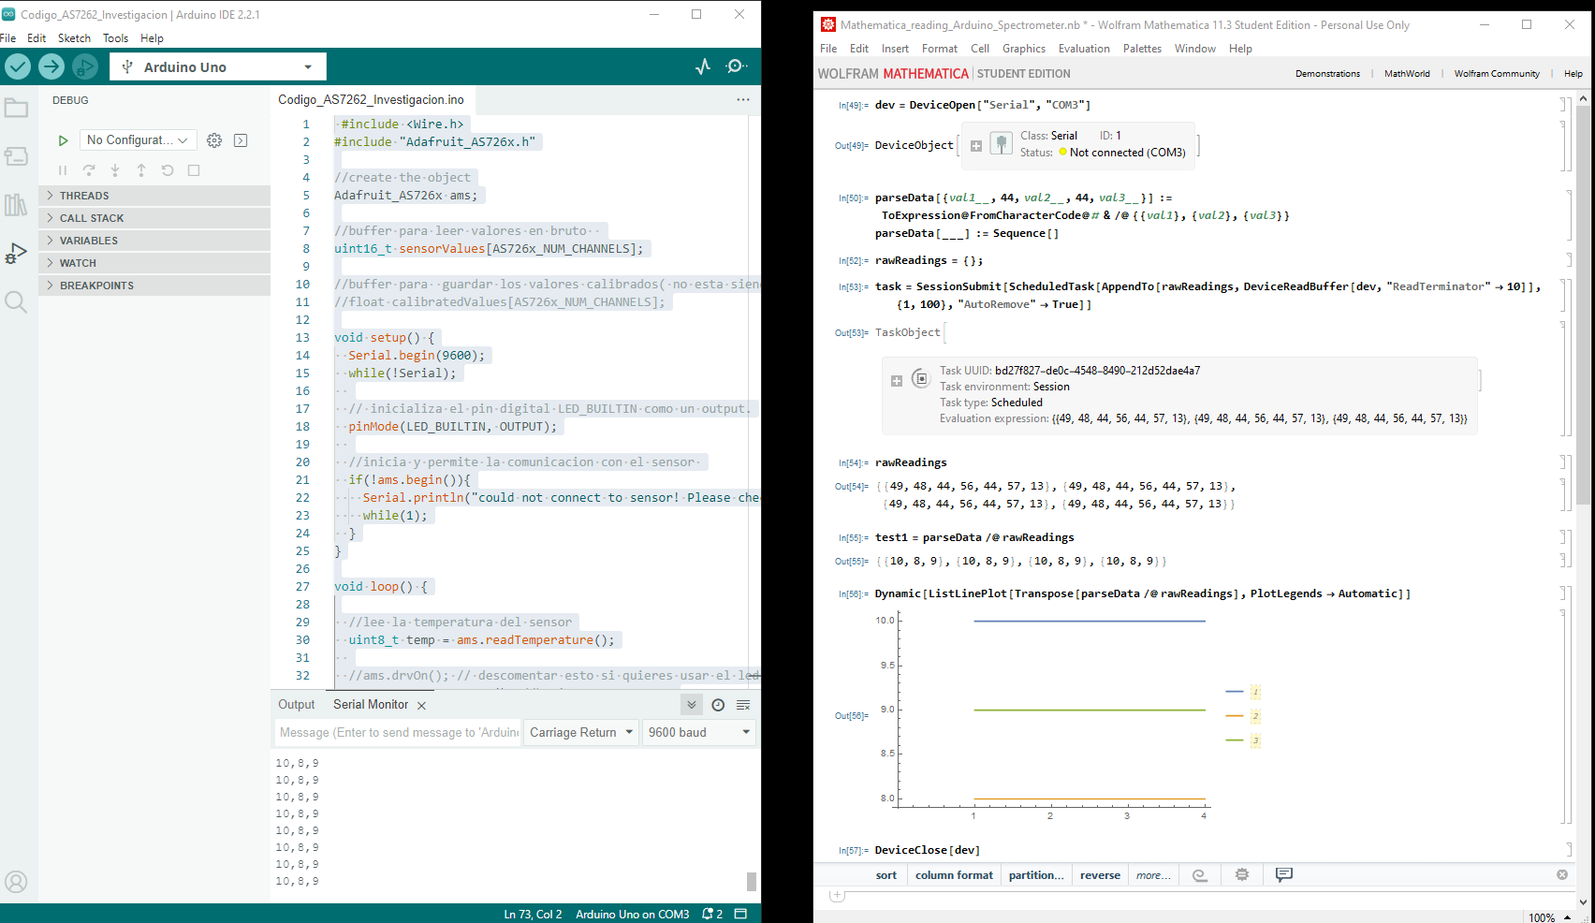Click the debug Step Into icon
1595x923 pixels.
[115, 170]
